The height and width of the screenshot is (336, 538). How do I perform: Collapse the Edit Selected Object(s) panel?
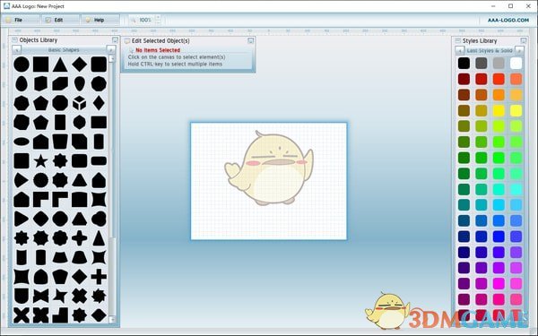coord(250,41)
